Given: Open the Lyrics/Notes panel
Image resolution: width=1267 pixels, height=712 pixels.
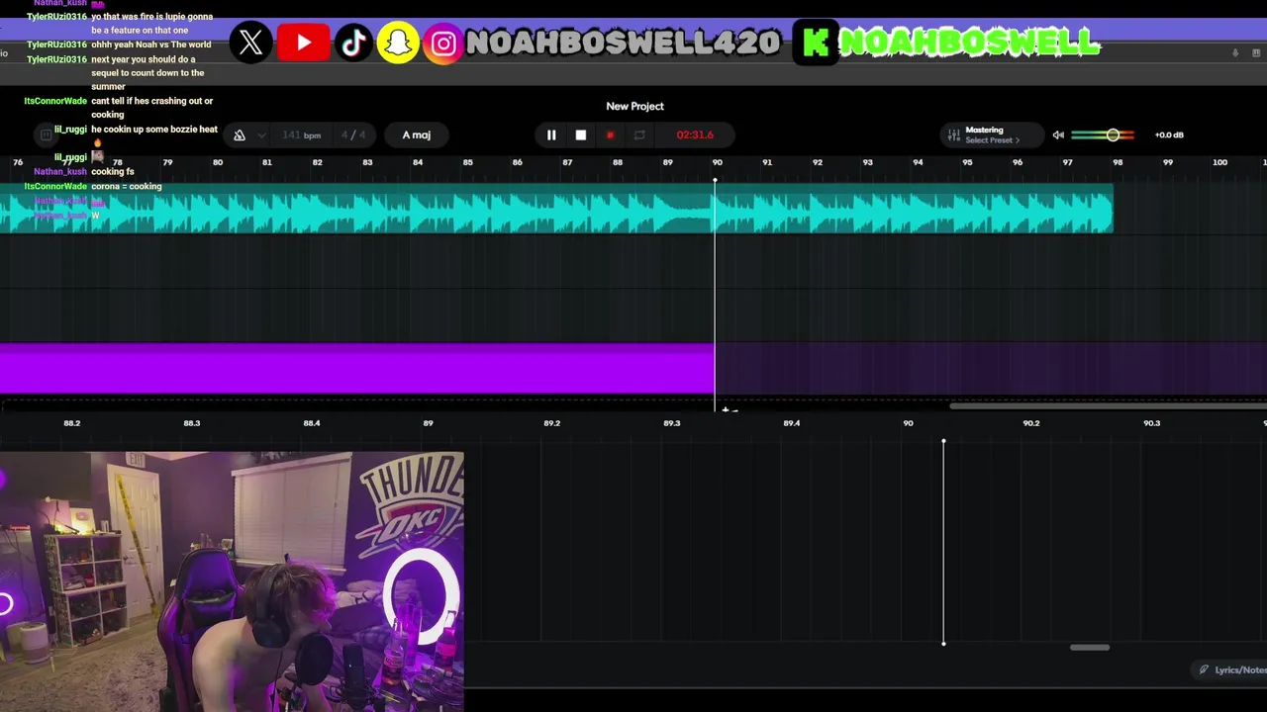Looking at the screenshot, I should click(x=1232, y=669).
